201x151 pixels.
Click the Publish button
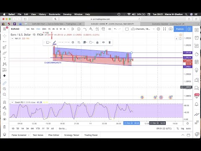point(180,29)
